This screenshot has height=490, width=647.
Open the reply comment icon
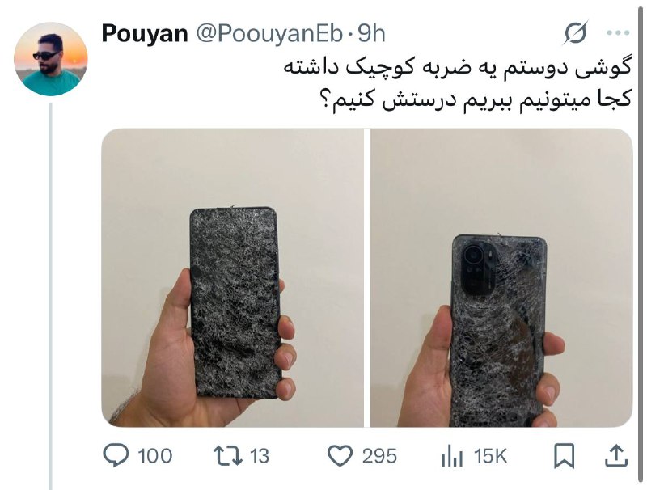click(x=116, y=455)
